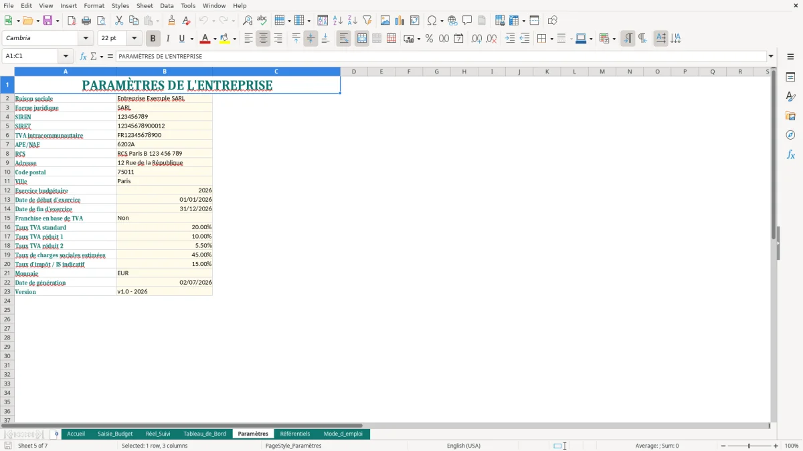The width and height of the screenshot is (803, 451).
Task: Open the Sidebar Properties deck
Action: coord(790,78)
